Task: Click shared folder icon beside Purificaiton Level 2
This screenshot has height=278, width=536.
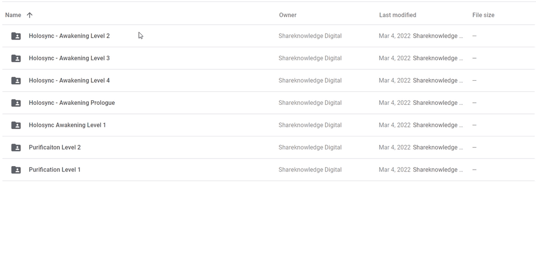Action: pyautogui.click(x=16, y=148)
